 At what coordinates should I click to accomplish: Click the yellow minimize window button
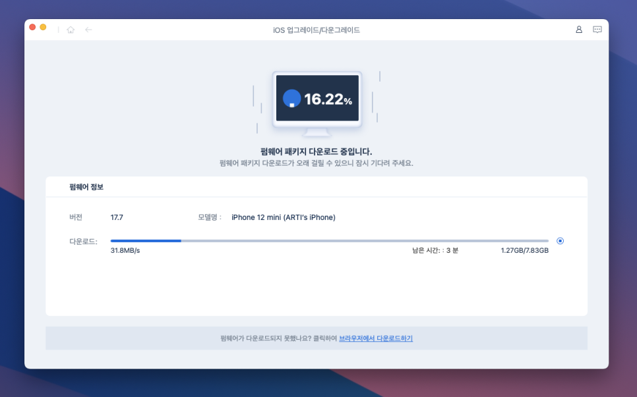click(43, 27)
